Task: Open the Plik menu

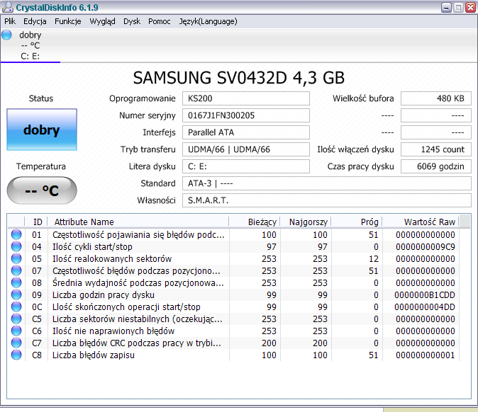Action: click(x=10, y=21)
